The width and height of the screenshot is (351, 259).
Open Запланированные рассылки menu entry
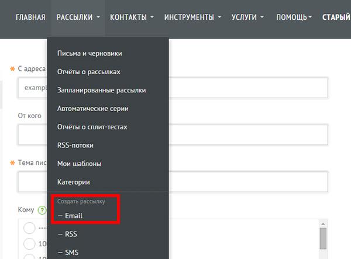101,90
